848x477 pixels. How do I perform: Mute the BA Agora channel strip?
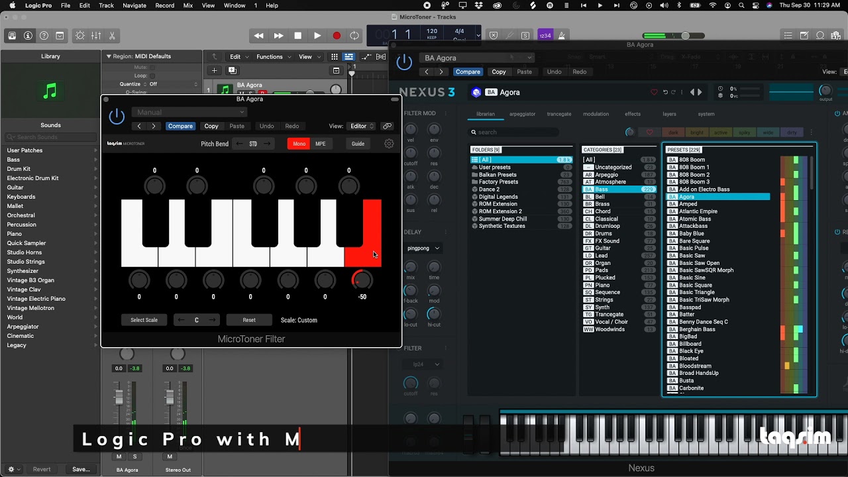[x=119, y=456]
